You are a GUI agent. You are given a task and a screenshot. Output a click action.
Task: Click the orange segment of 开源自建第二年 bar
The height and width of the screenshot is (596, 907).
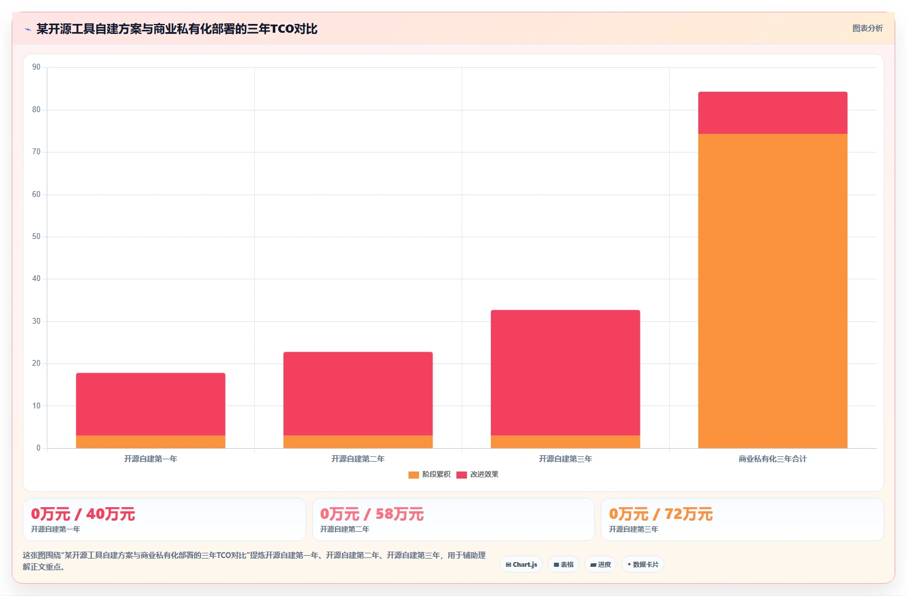point(358,442)
